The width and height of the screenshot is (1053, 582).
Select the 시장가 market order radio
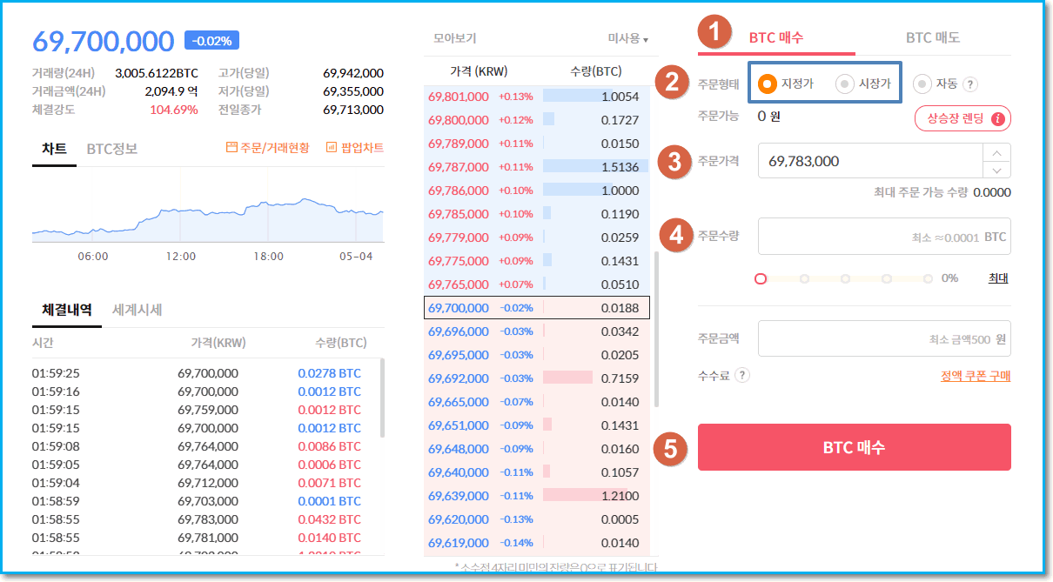click(844, 84)
